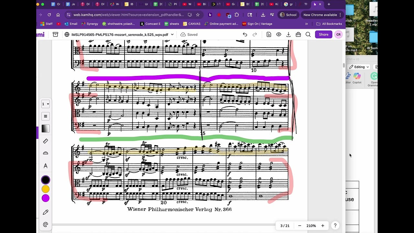
Task: Zoom in with the plus button
Action: 322,226
